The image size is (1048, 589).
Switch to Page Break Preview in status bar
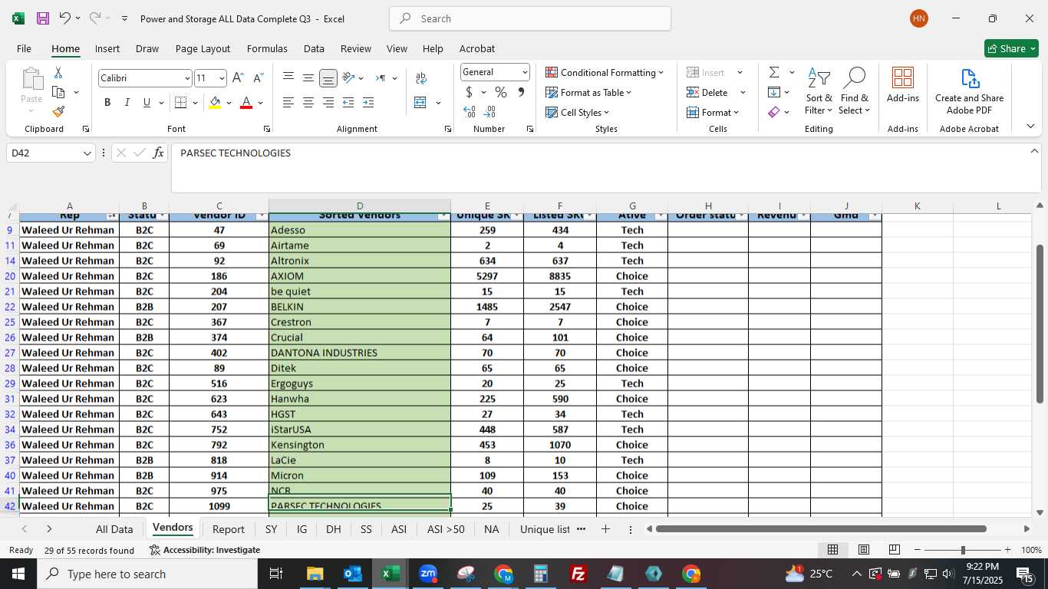(894, 550)
